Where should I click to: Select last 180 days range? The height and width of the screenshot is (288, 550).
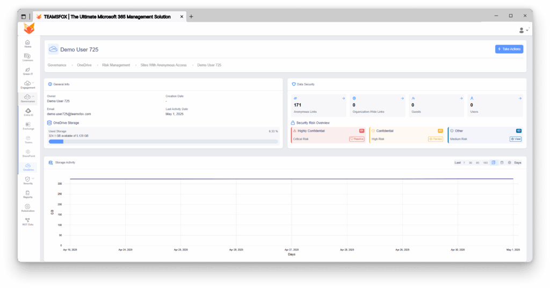coord(486,163)
